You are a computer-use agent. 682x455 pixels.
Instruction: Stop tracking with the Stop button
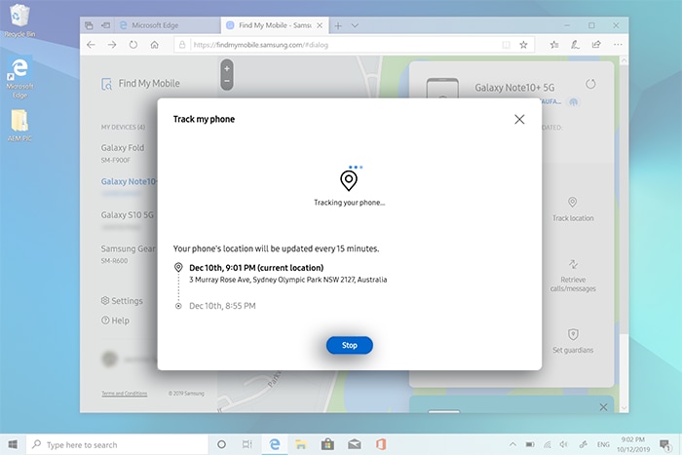(x=349, y=345)
